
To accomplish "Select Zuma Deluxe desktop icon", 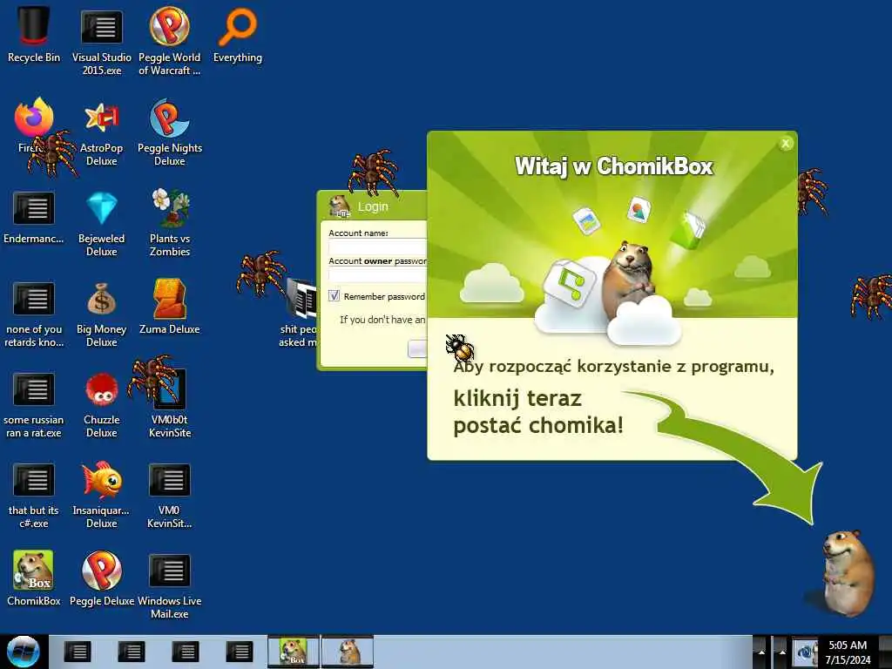I will pos(170,306).
